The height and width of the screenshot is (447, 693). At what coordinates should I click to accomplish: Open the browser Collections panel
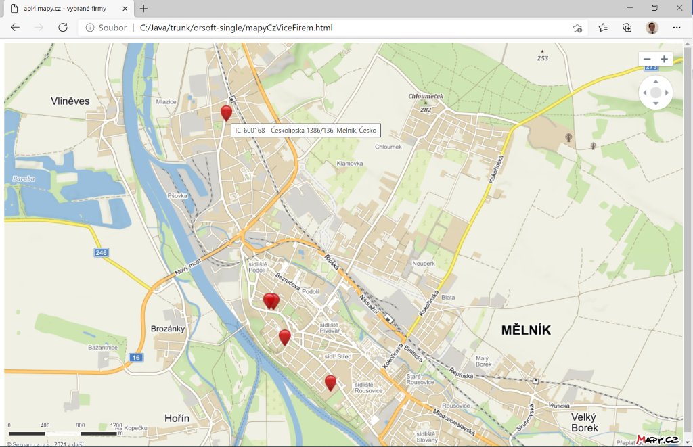tap(627, 28)
